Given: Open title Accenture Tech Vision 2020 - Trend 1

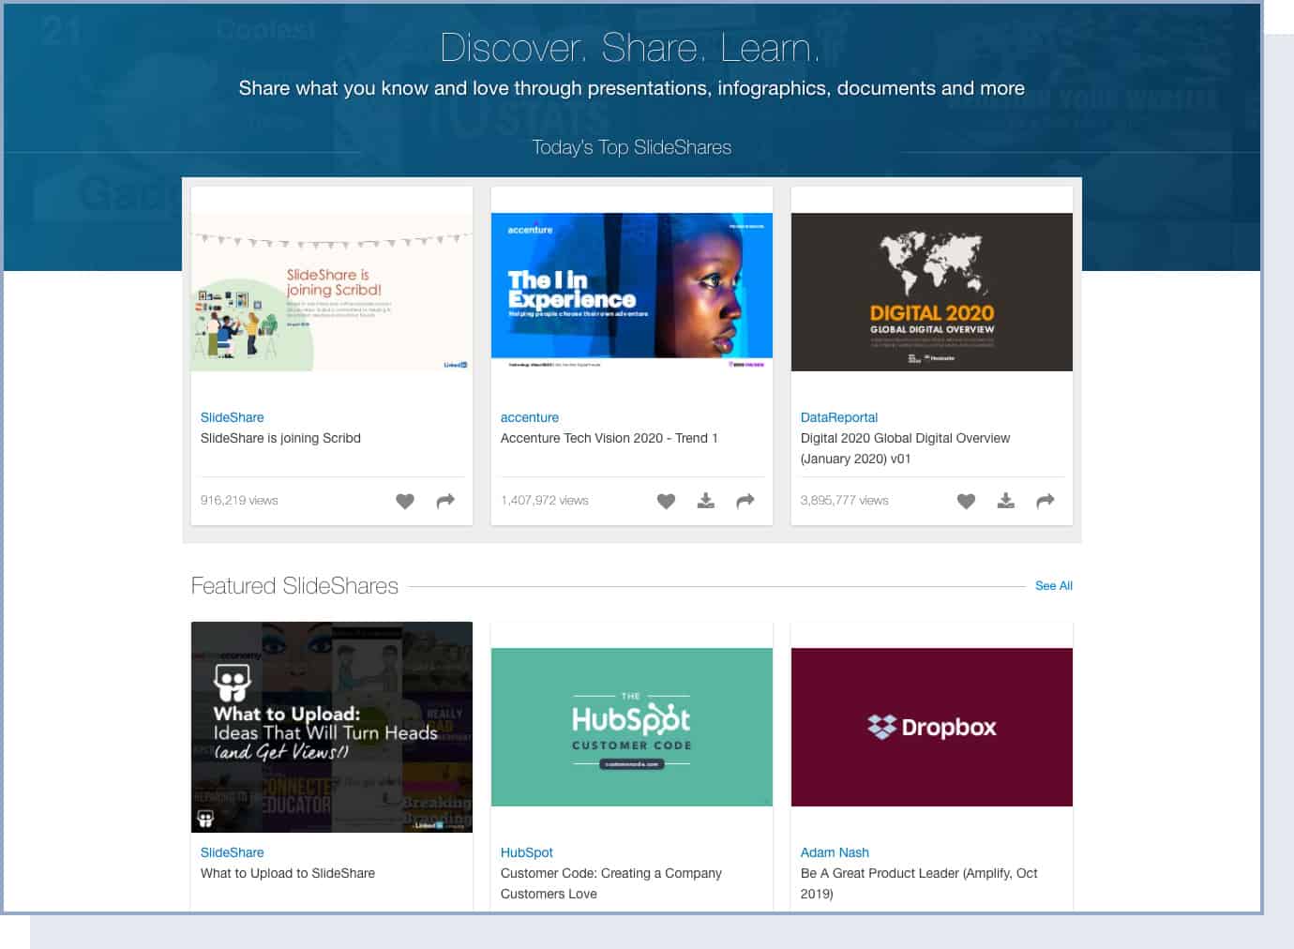Looking at the screenshot, I should 609,438.
